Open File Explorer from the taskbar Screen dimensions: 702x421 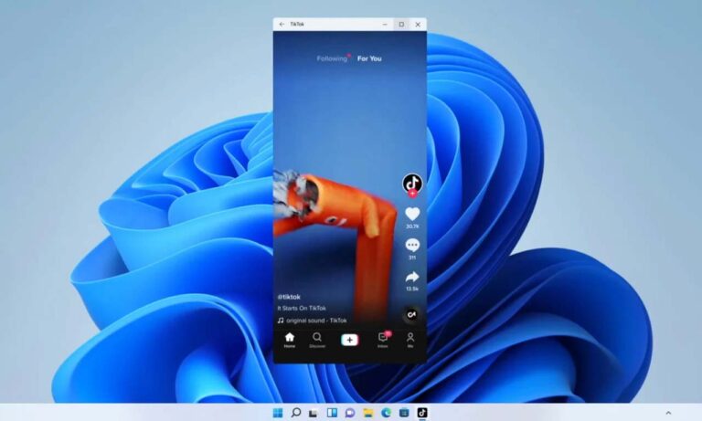(x=368, y=413)
